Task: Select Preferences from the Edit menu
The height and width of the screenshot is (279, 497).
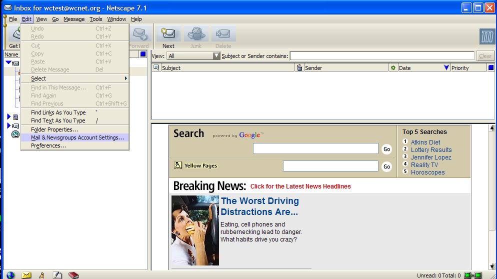Action: 48,145
